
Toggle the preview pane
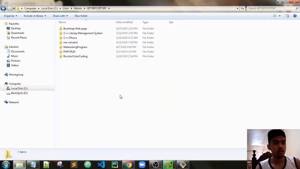point(287,16)
